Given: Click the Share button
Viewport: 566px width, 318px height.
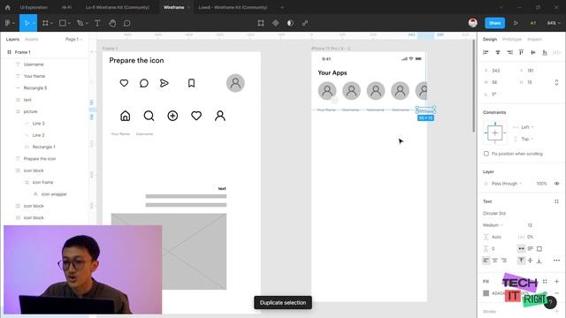Looking at the screenshot, I should [x=494, y=23].
